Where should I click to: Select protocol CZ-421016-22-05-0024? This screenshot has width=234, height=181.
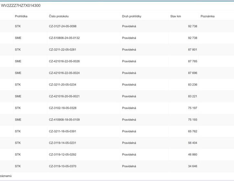tap(64, 73)
